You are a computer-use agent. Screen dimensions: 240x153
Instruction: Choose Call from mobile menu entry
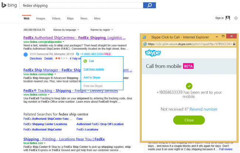tap(94, 69)
